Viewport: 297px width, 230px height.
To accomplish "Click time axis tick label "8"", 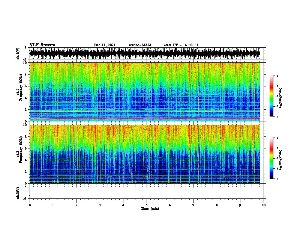I will click(217, 205).
